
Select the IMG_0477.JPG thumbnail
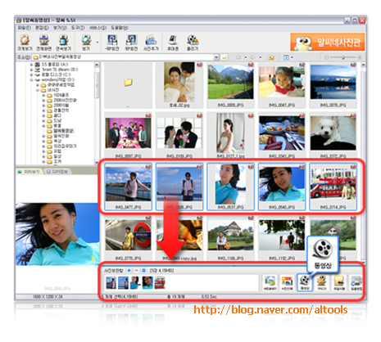coord(128,187)
